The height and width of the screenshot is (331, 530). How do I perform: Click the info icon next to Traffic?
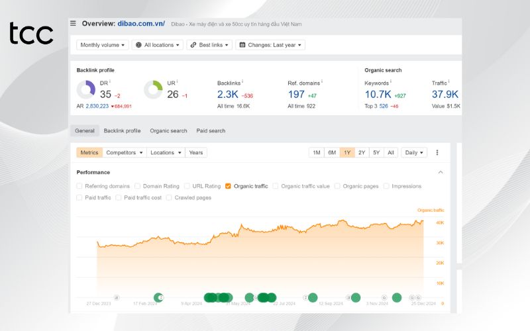pos(449,81)
